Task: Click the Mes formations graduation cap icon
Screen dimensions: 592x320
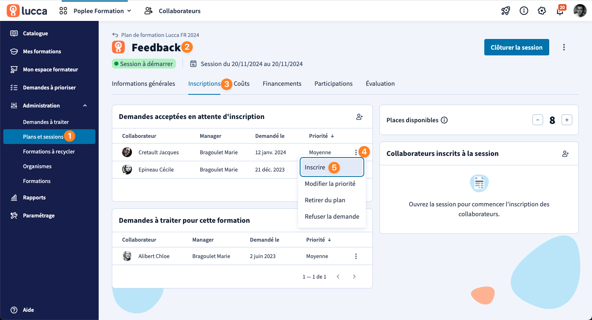Action: click(14, 51)
